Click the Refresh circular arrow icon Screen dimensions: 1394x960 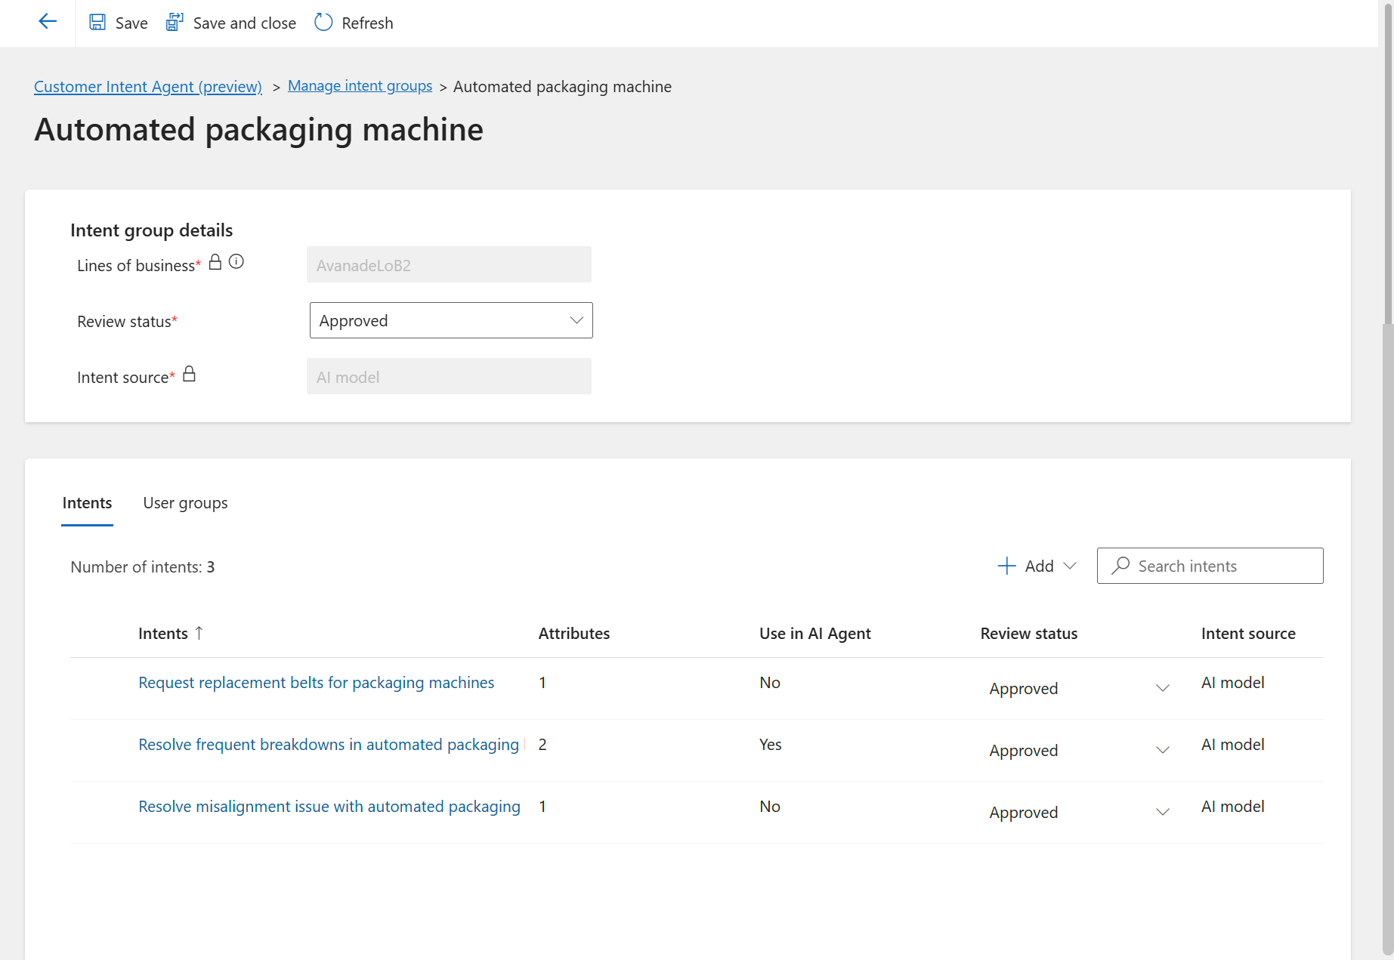pos(323,23)
